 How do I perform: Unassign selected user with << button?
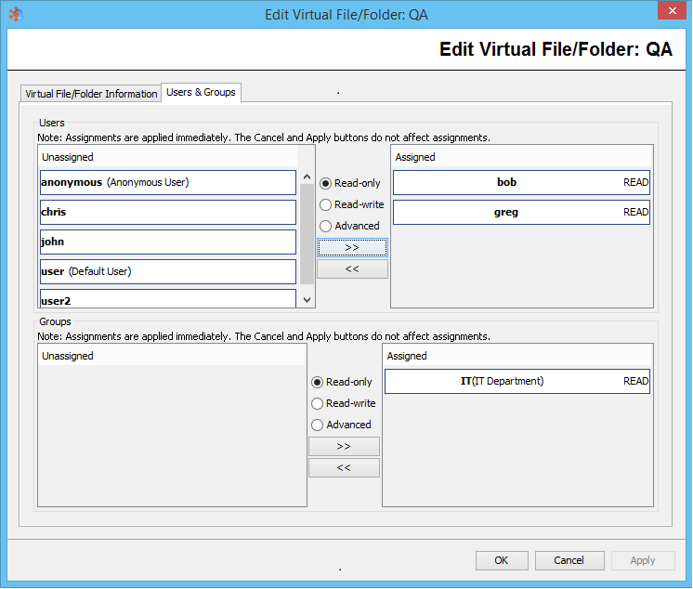click(352, 269)
